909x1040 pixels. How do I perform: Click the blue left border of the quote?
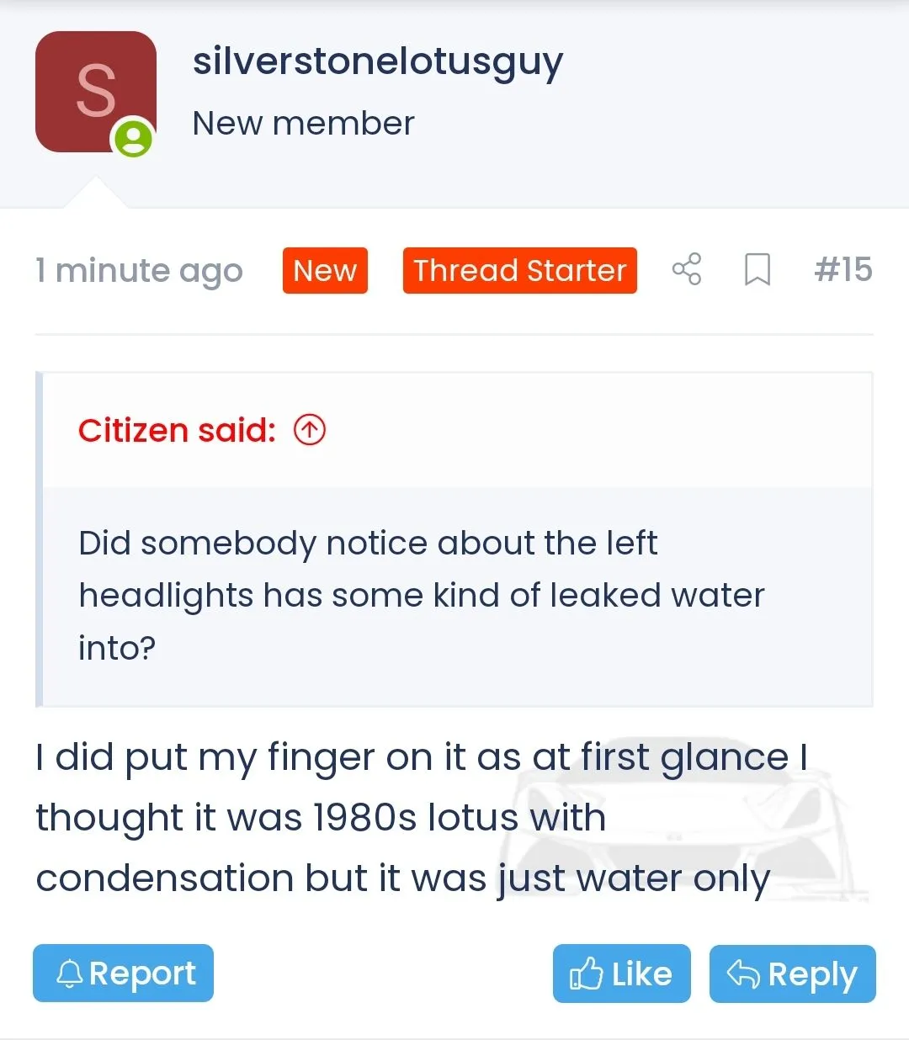[x=39, y=539]
